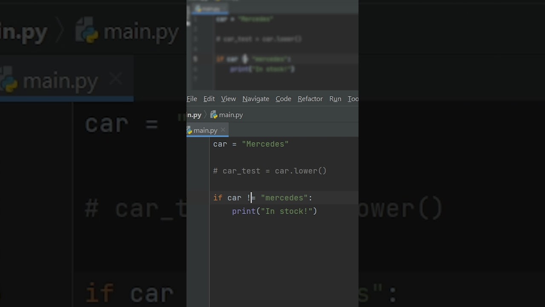Select the main.py editor tab
This screenshot has width=545, height=307.
tap(207, 130)
